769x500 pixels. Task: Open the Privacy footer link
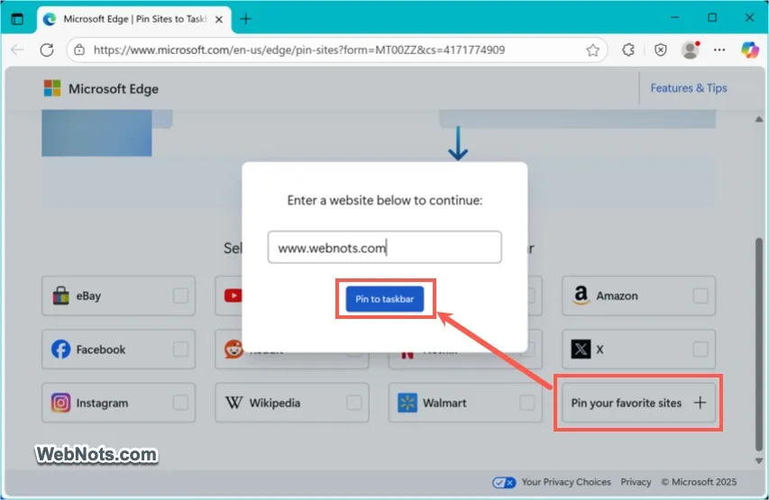coord(636,482)
